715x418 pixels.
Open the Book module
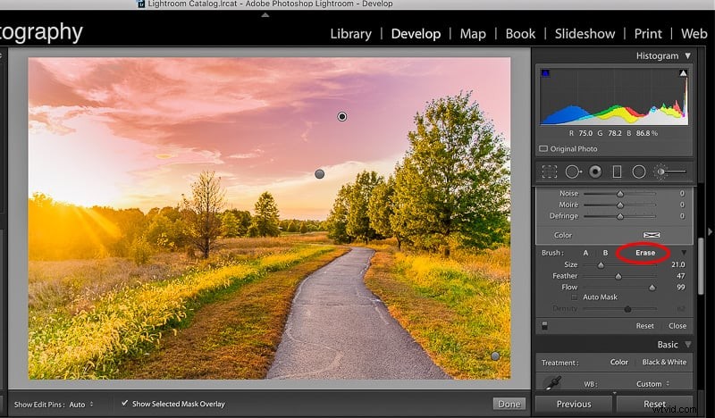[x=520, y=34]
